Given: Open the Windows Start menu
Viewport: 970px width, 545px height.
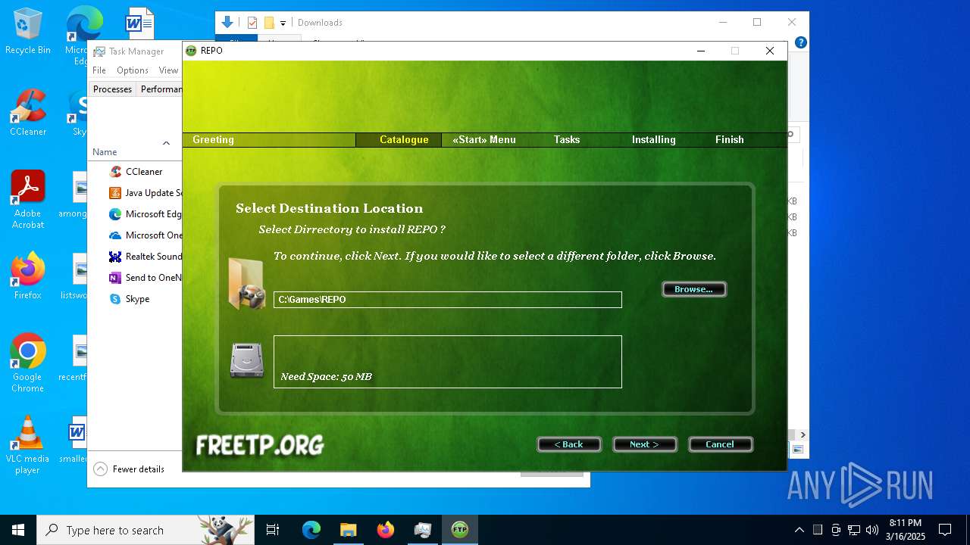Looking at the screenshot, I should pos(18,530).
